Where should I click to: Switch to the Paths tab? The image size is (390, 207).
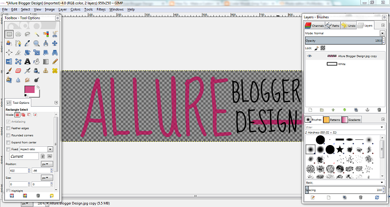point(333,25)
